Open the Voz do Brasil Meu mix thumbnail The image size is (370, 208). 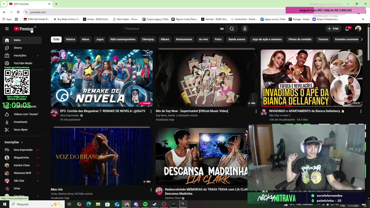(102, 156)
